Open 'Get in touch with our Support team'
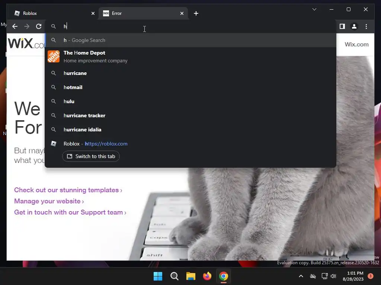The image size is (381, 285). click(70, 212)
